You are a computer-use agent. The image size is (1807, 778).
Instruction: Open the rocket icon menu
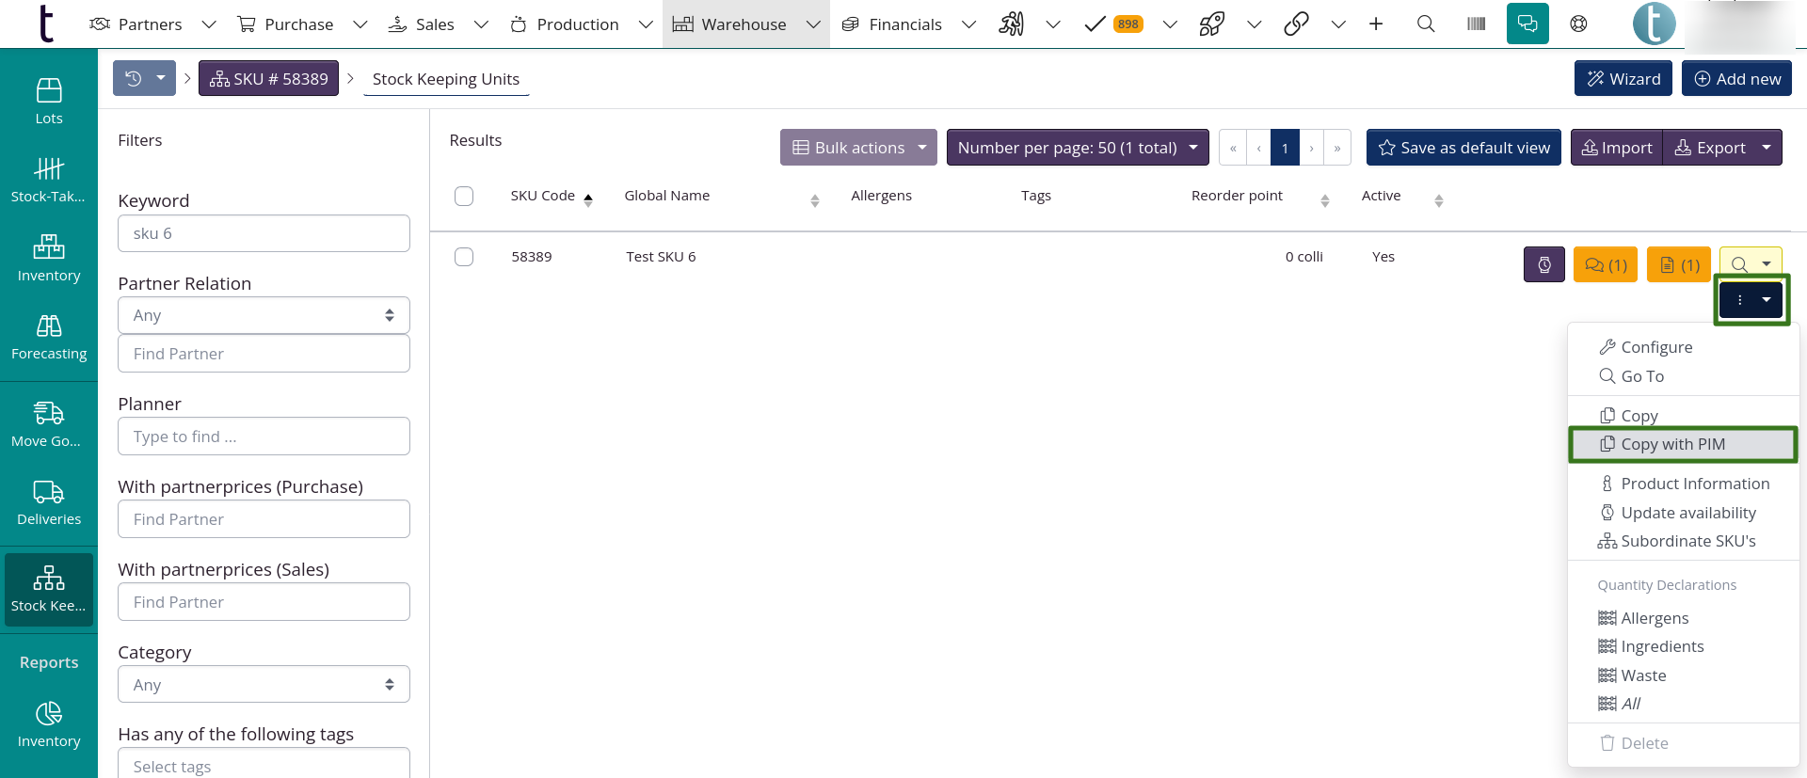pos(1211,24)
